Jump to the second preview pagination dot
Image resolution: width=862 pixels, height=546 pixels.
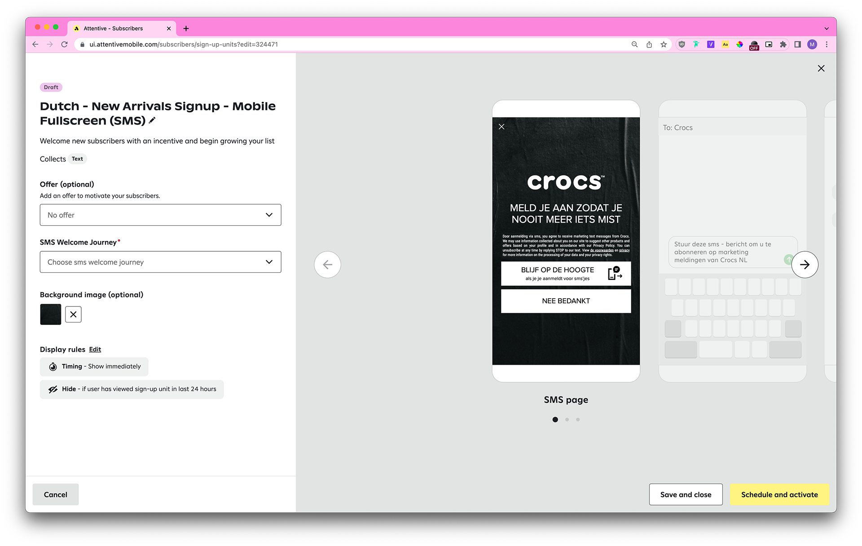tap(567, 419)
